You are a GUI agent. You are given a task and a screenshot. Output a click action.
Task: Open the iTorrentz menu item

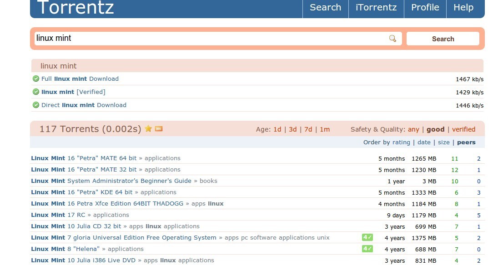[376, 8]
